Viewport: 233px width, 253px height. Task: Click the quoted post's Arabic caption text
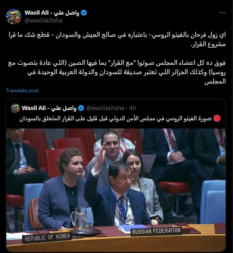click(x=115, y=118)
